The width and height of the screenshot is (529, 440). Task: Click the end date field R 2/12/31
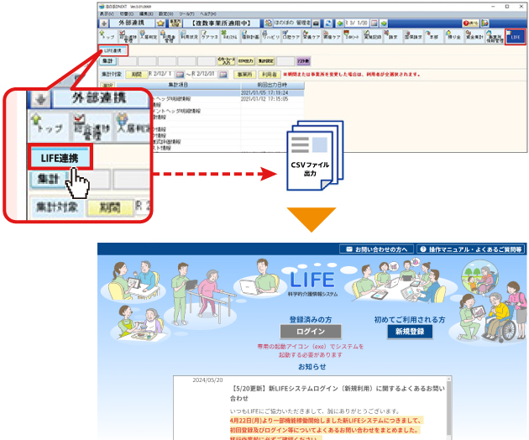[205, 74]
